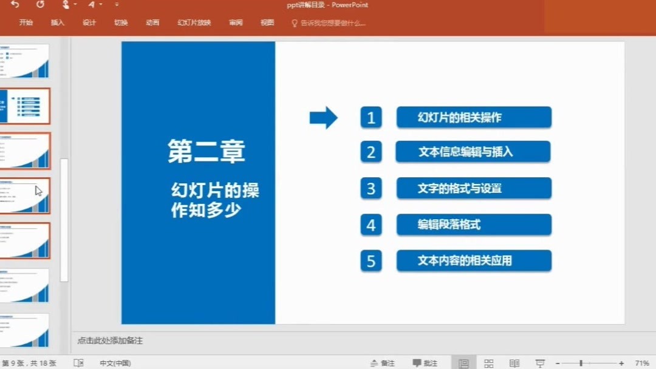The image size is (656, 369).
Task: Select the slide thumbnail under the cursor
Action: pyautogui.click(x=25, y=196)
